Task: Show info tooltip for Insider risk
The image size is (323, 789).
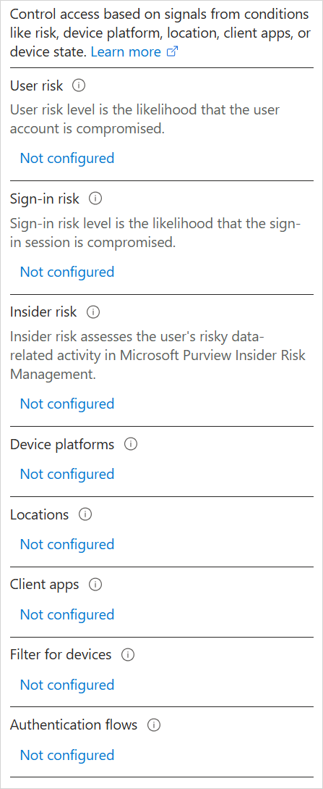Action: pos(93,312)
